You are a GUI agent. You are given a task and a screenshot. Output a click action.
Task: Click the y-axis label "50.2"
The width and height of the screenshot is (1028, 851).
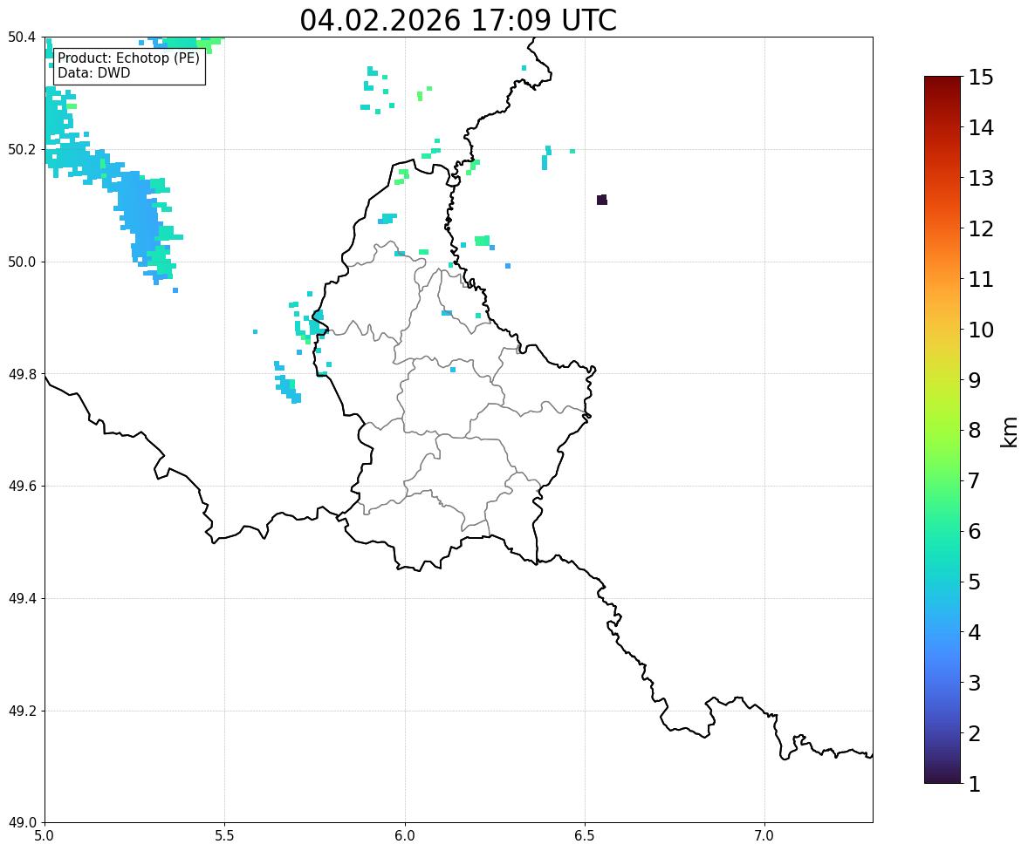(x=21, y=149)
